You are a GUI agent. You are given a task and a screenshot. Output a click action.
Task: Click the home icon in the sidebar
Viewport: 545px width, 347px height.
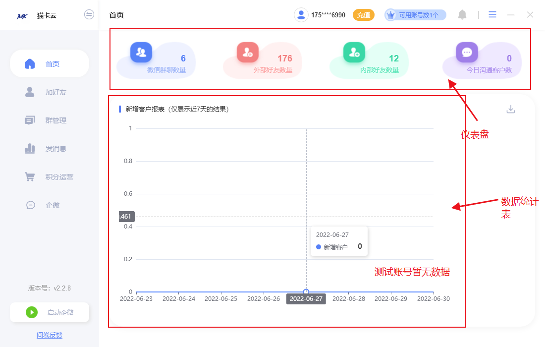[30, 63]
